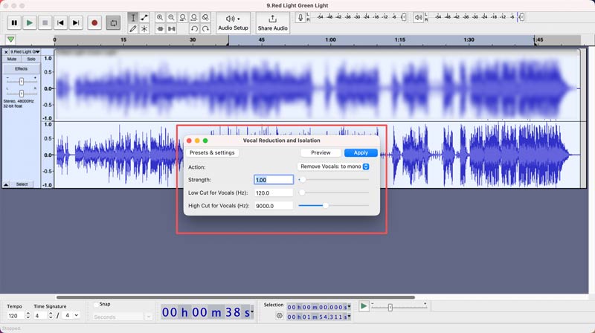Click the High Cut for Vocals slider
The height and width of the screenshot is (333, 595).
[x=333, y=206]
